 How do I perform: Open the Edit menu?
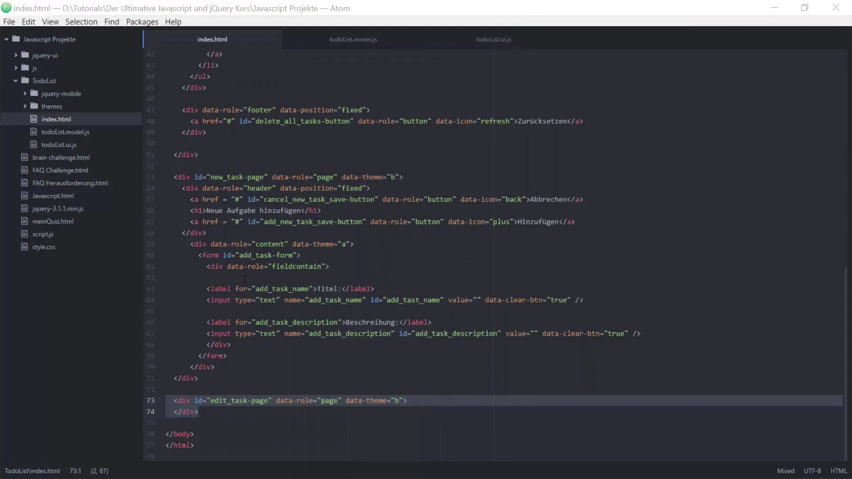click(x=28, y=22)
